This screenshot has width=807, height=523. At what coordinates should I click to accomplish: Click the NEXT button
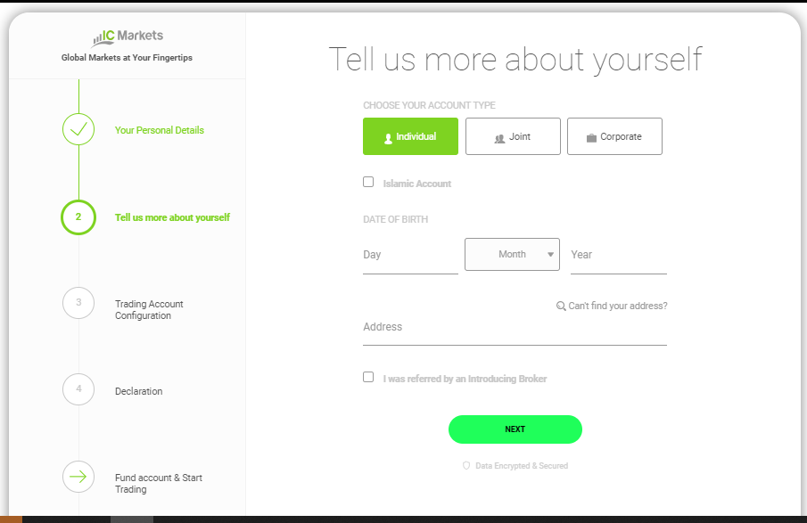tap(515, 429)
